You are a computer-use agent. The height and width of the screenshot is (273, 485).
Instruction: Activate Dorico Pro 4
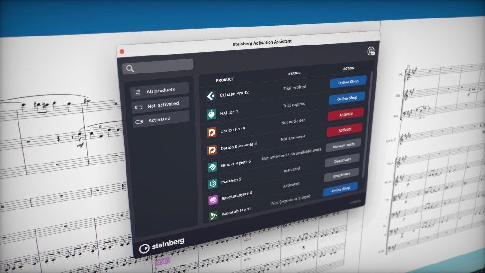[345, 114]
